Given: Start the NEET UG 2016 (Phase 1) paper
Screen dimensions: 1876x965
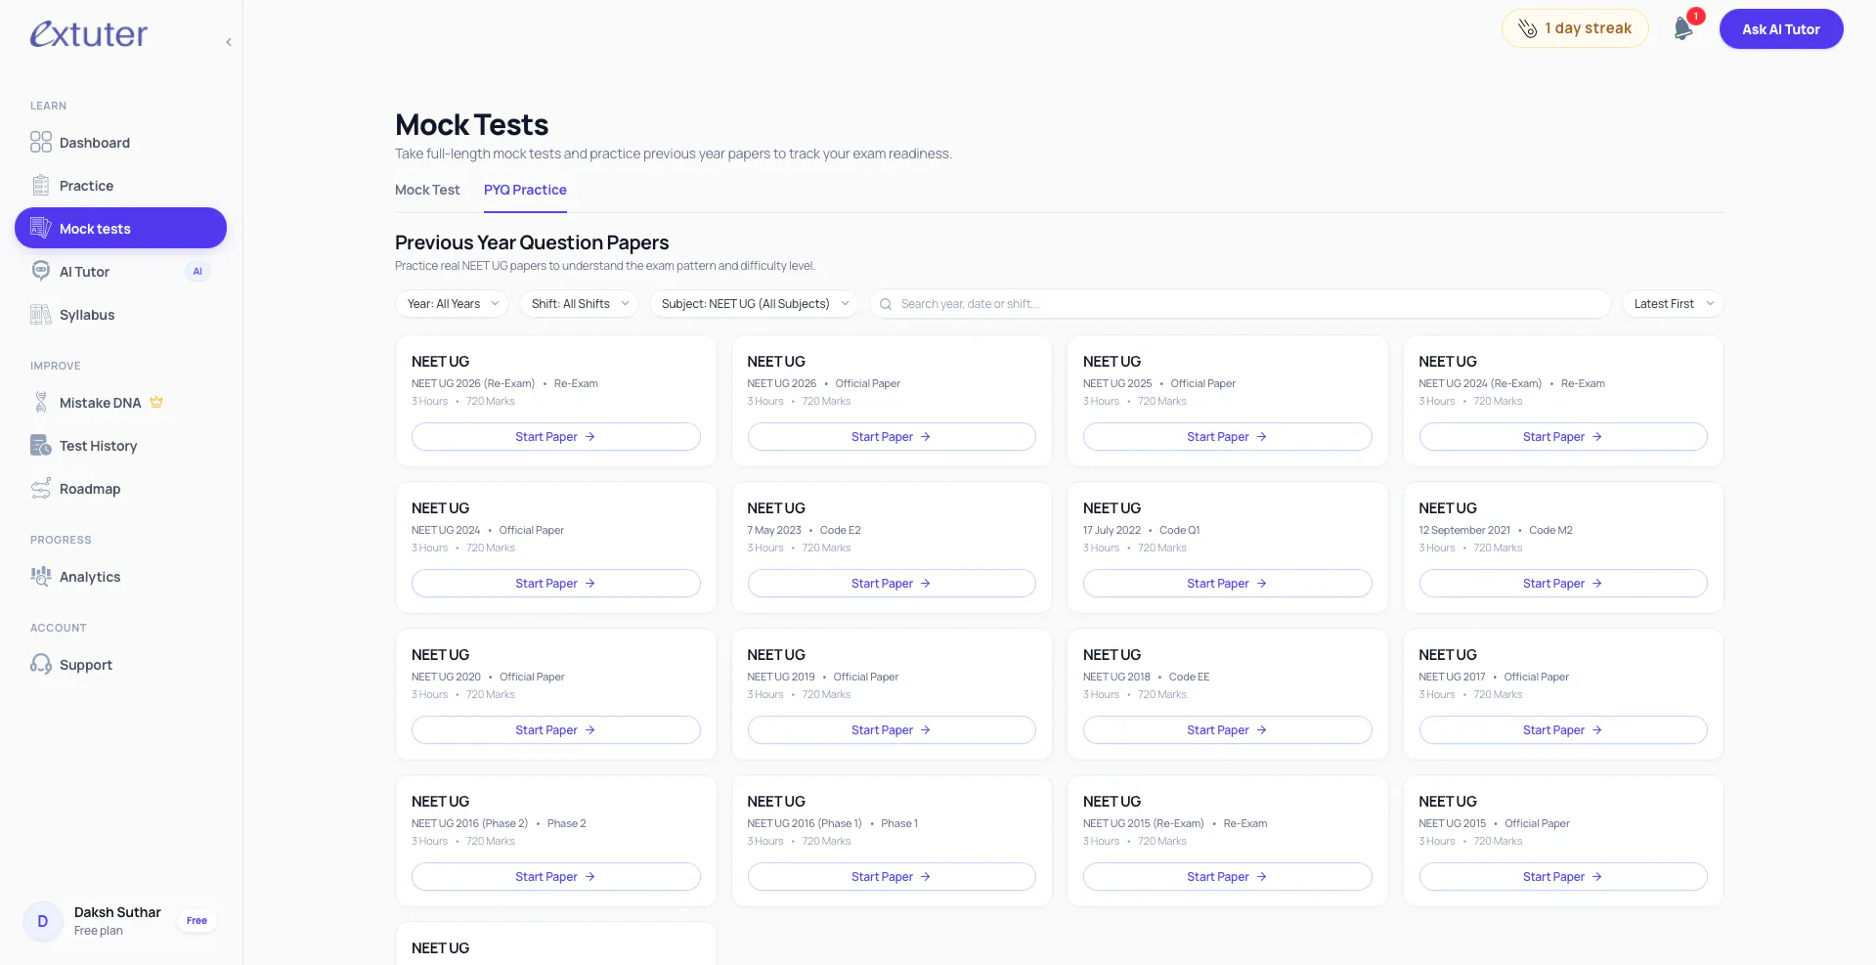Looking at the screenshot, I should [892, 877].
